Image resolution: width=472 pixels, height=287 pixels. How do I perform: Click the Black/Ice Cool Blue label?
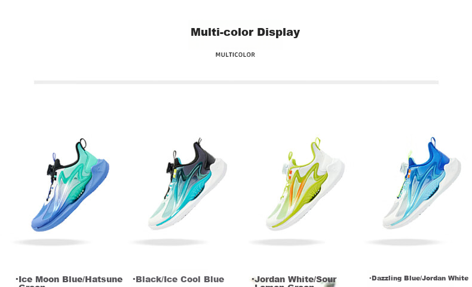point(179,279)
